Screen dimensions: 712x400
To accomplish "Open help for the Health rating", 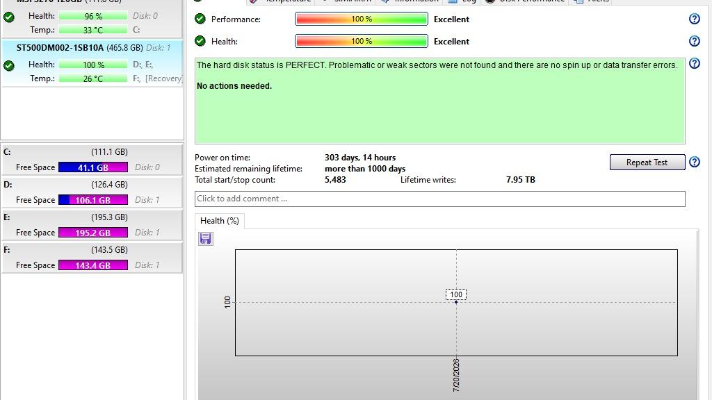I will 695,41.
